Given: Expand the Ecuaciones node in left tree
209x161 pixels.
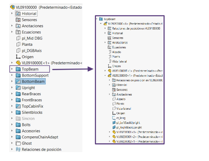Looking at the screenshot, I should tap(12, 32).
